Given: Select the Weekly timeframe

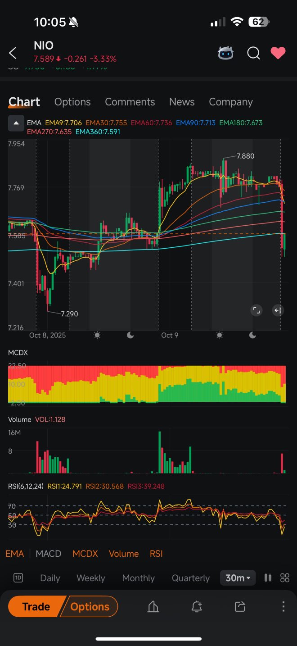Looking at the screenshot, I should pos(90,578).
